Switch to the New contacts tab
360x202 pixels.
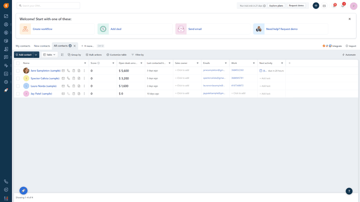[x=42, y=46]
